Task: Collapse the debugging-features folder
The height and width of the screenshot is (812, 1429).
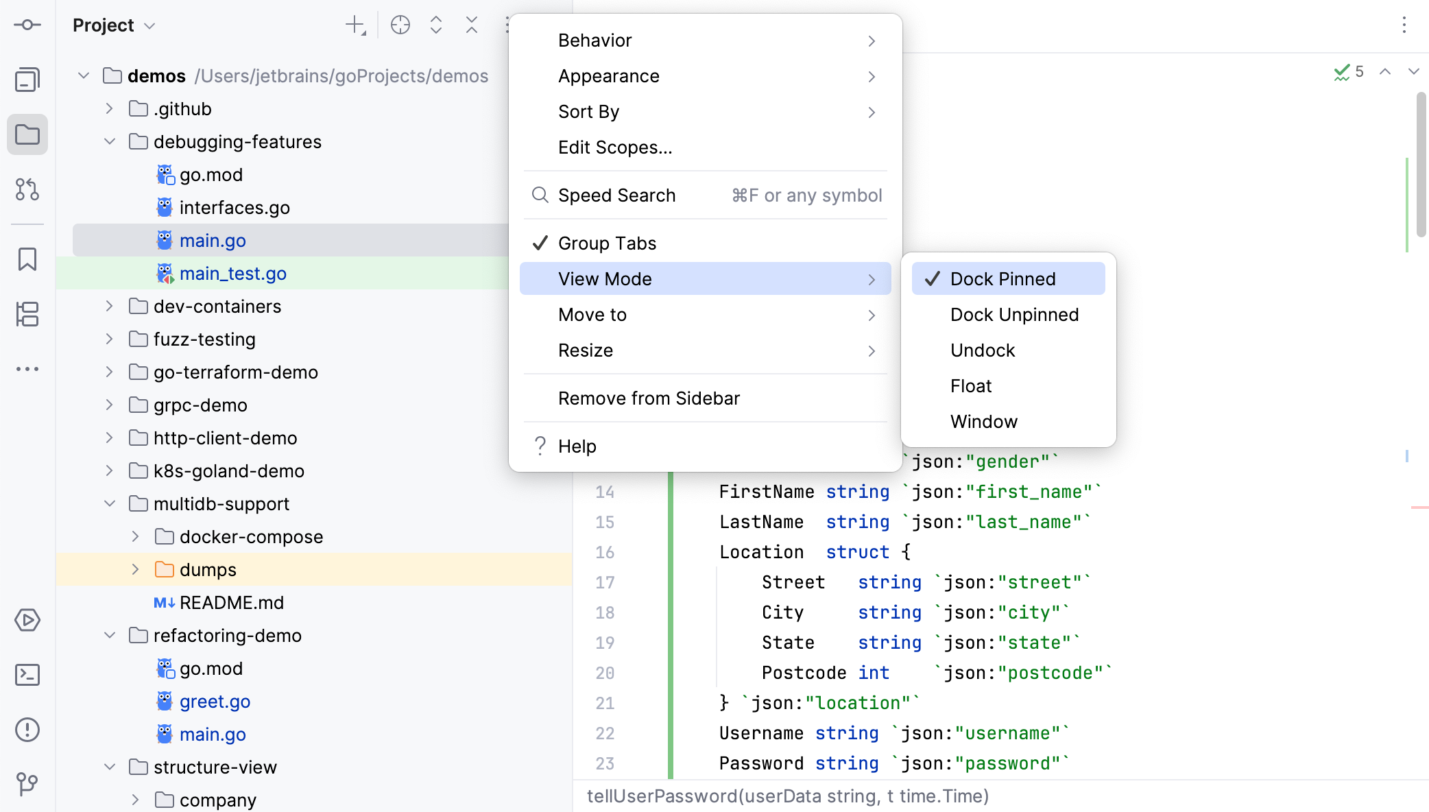Action: coord(110,141)
